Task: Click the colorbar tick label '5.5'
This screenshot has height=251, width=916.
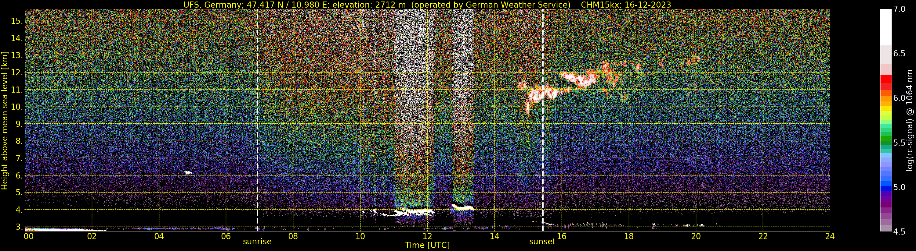Action: pyautogui.click(x=899, y=143)
